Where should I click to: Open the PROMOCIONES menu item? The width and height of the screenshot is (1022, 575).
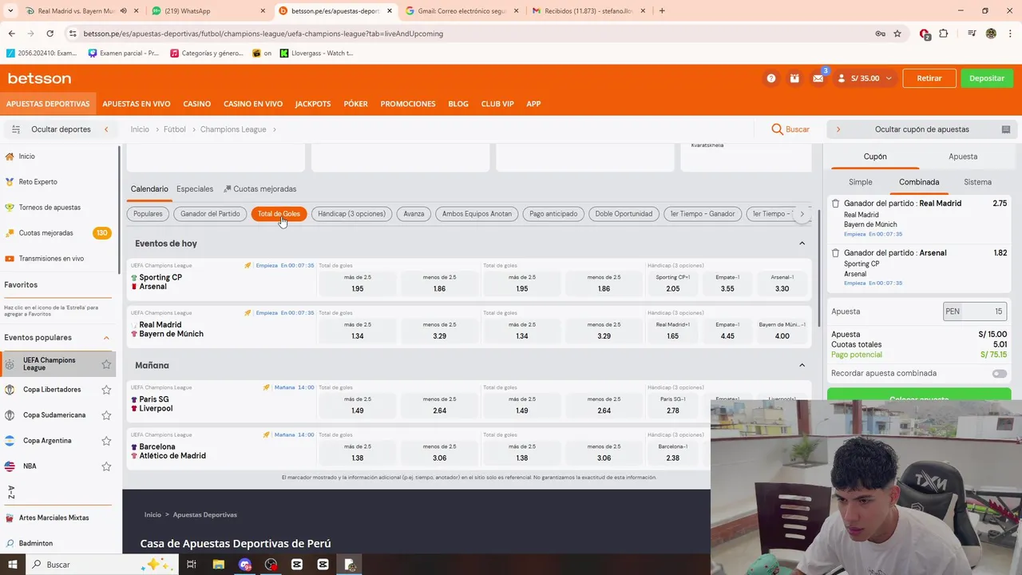pos(408,104)
